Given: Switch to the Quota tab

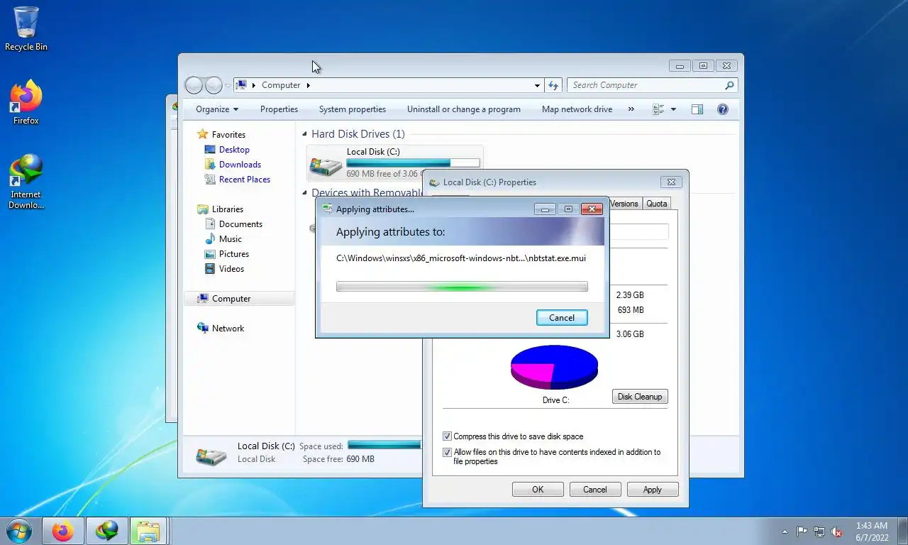Looking at the screenshot, I should pos(656,204).
